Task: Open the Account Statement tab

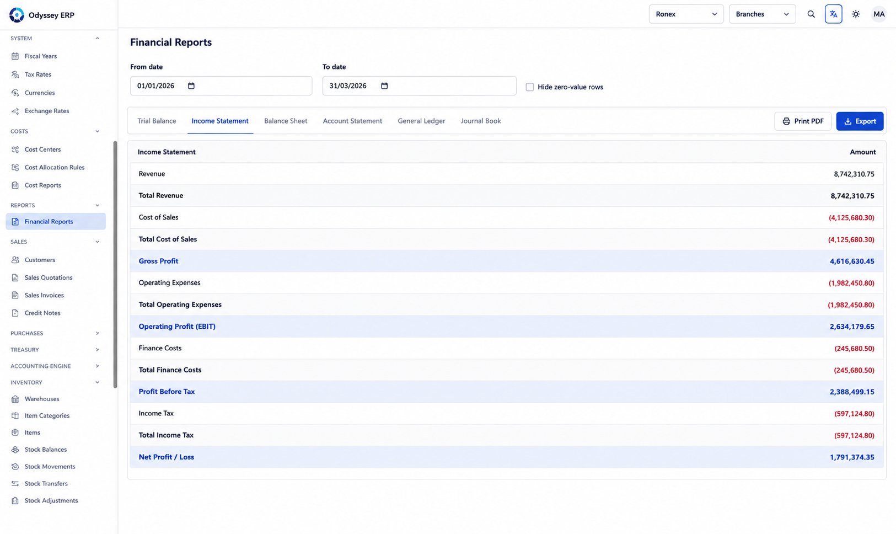Action: 352,121
